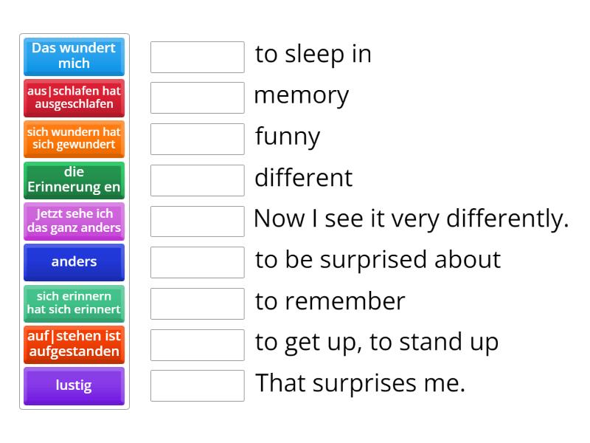Click the blue 'anders' tile

pos(74,262)
